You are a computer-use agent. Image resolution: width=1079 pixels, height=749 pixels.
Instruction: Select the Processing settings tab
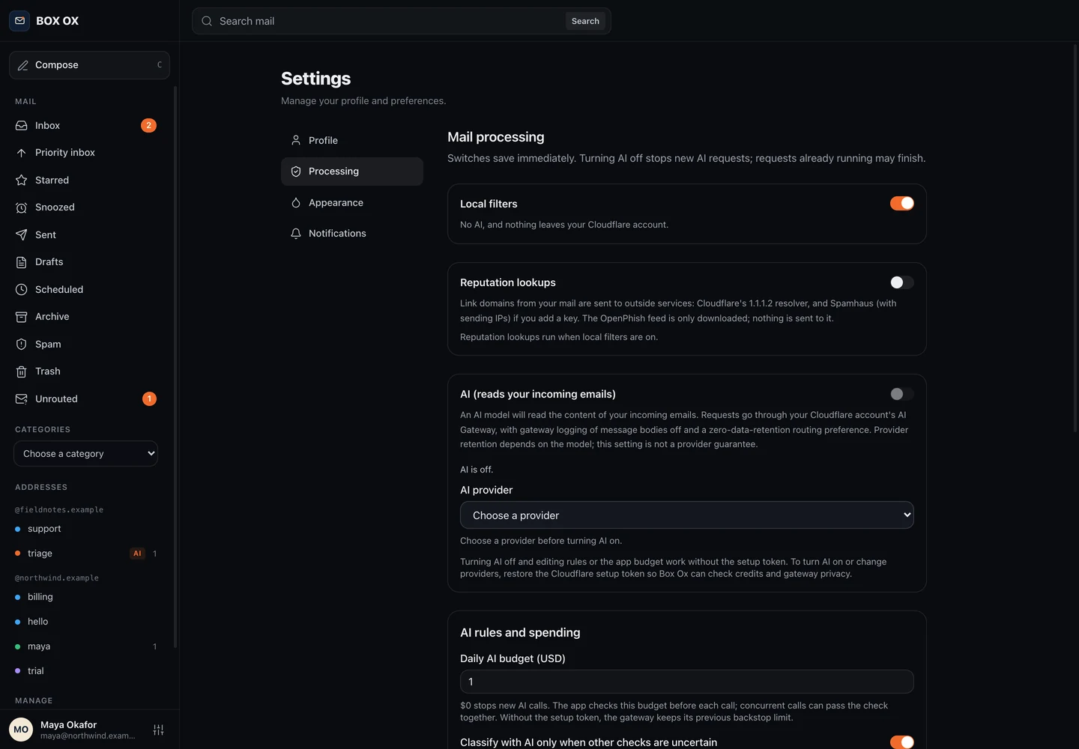tap(352, 172)
